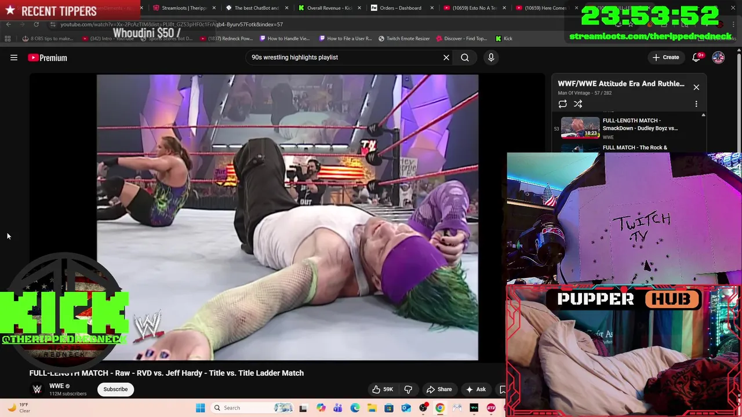Viewport: 742px width, 417px height.
Task: Close the Streamloots tab
Action: click(x=214, y=8)
